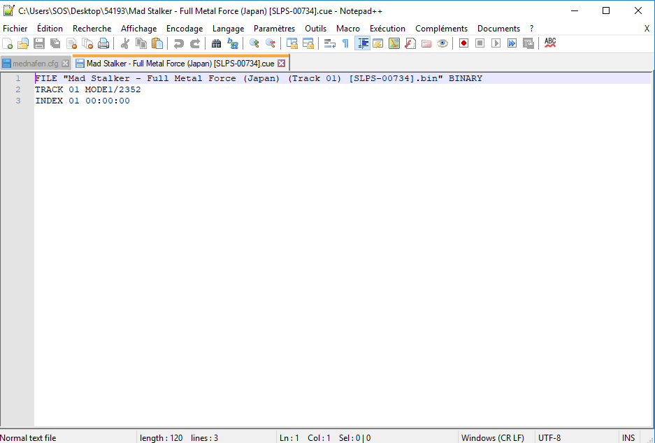Click the Close document toolbar icon

(71, 43)
